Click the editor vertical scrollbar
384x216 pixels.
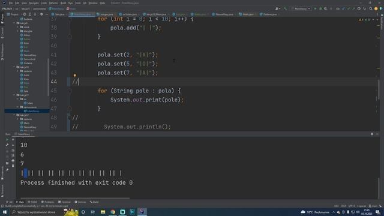tap(379, 89)
